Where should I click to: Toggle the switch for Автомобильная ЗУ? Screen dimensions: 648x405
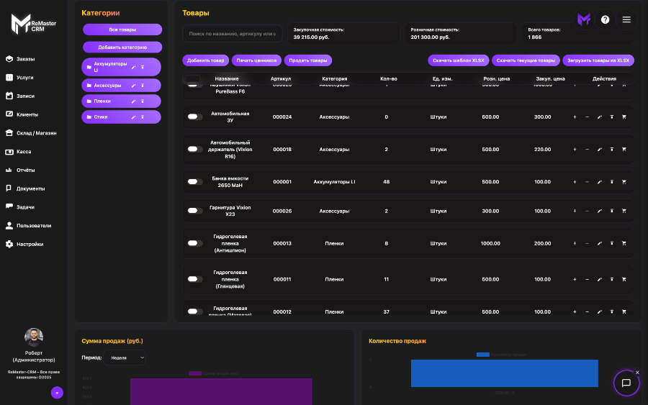coord(194,117)
